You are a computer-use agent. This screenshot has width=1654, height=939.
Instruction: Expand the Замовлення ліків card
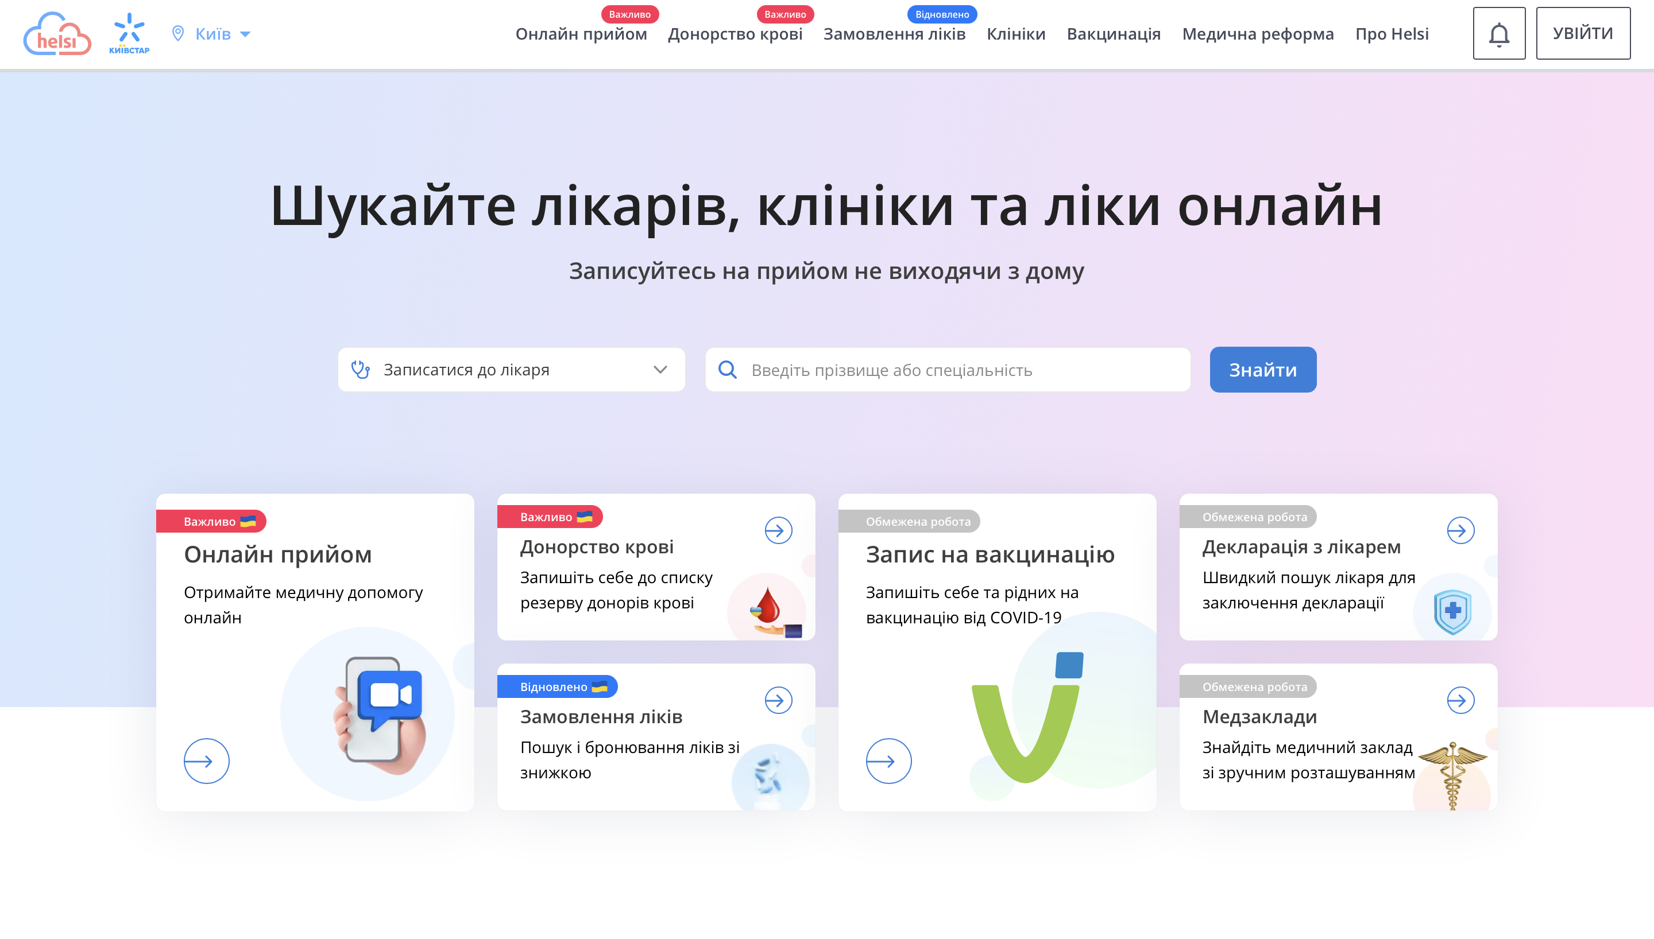[x=778, y=700]
